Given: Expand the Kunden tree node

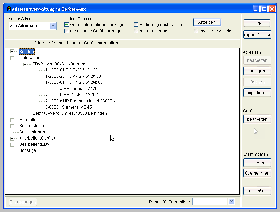Looking at the screenshot, I should coord(12,52).
